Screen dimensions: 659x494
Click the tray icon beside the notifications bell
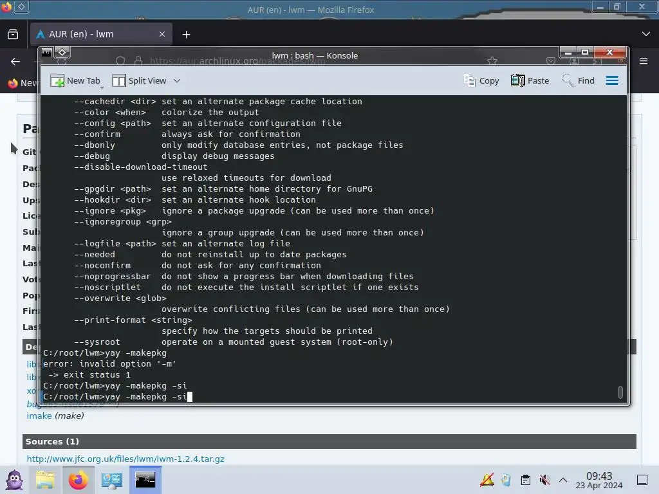(x=506, y=480)
